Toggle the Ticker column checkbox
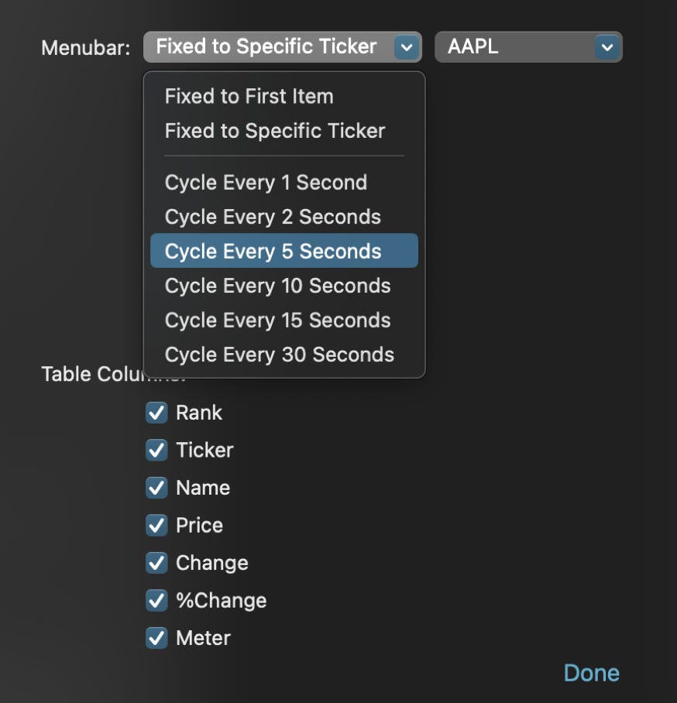Screen dimensions: 677x703 pos(156,450)
